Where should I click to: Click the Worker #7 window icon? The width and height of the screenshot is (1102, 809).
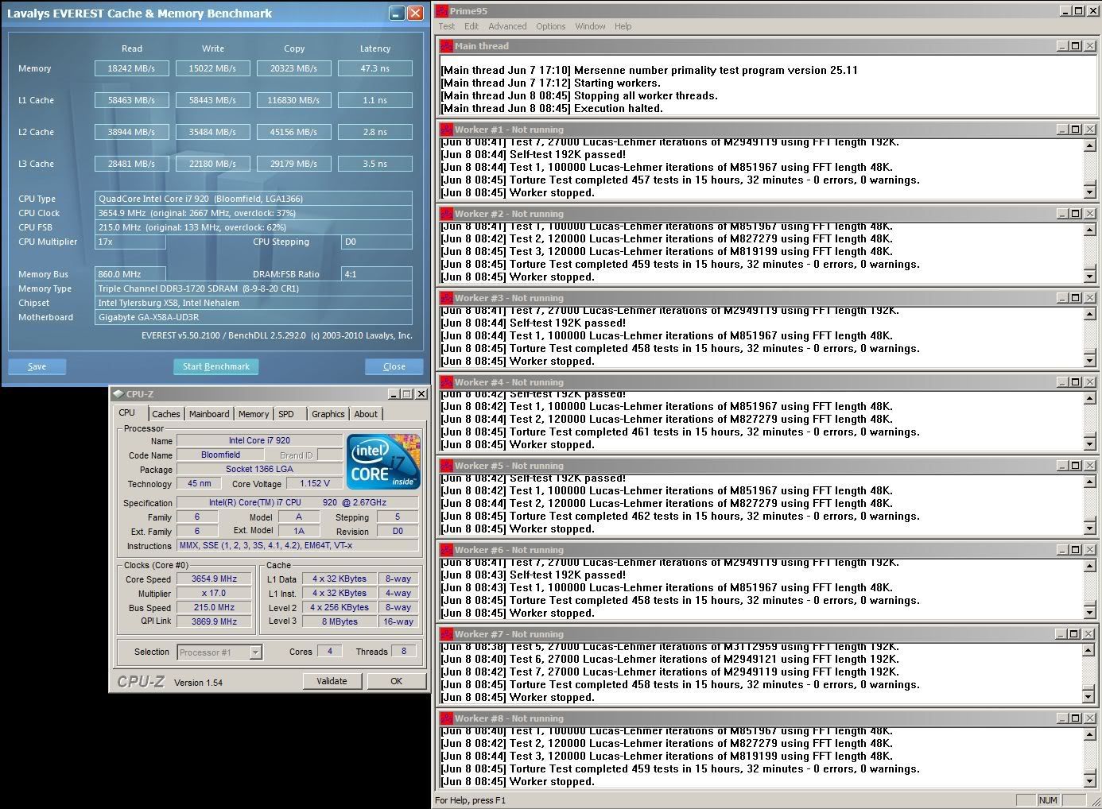coord(446,634)
